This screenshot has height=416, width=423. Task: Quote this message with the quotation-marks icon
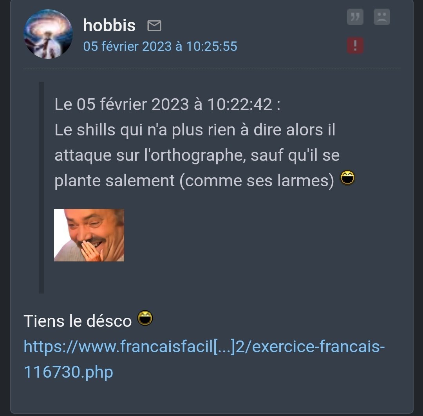coord(355,17)
